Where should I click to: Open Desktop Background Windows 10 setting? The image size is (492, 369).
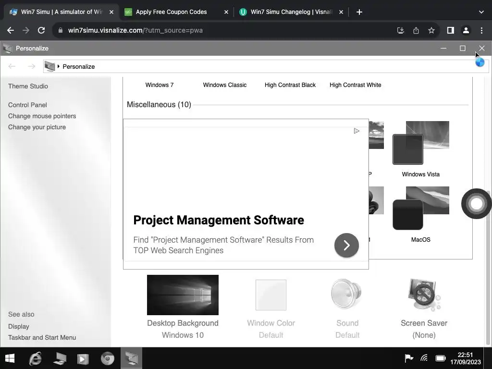[183, 307]
